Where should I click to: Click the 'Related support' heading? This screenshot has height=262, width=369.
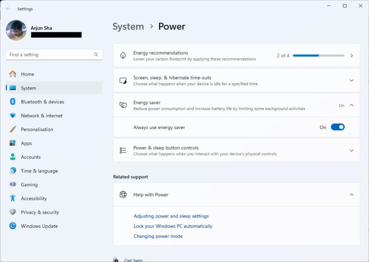(130, 177)
